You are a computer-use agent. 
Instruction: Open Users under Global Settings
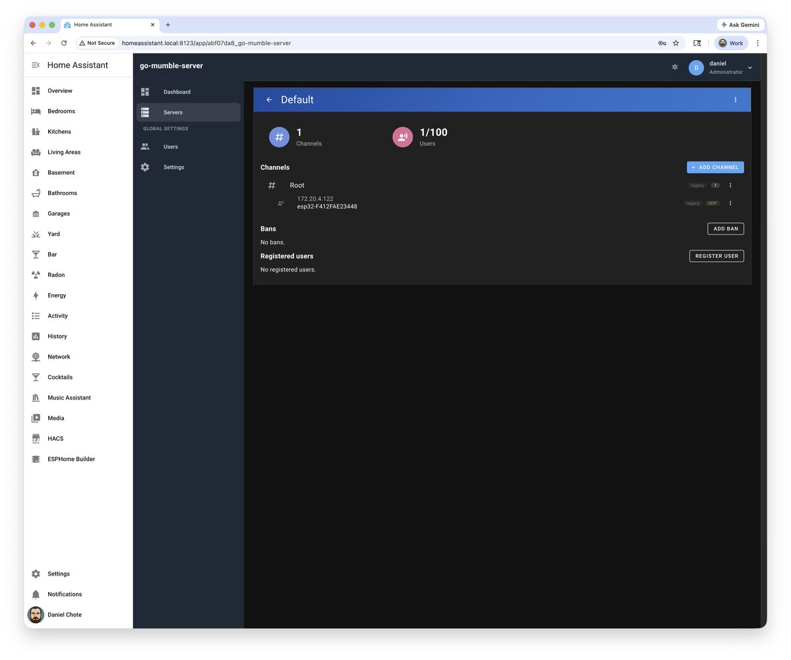(x=189, y=146)
